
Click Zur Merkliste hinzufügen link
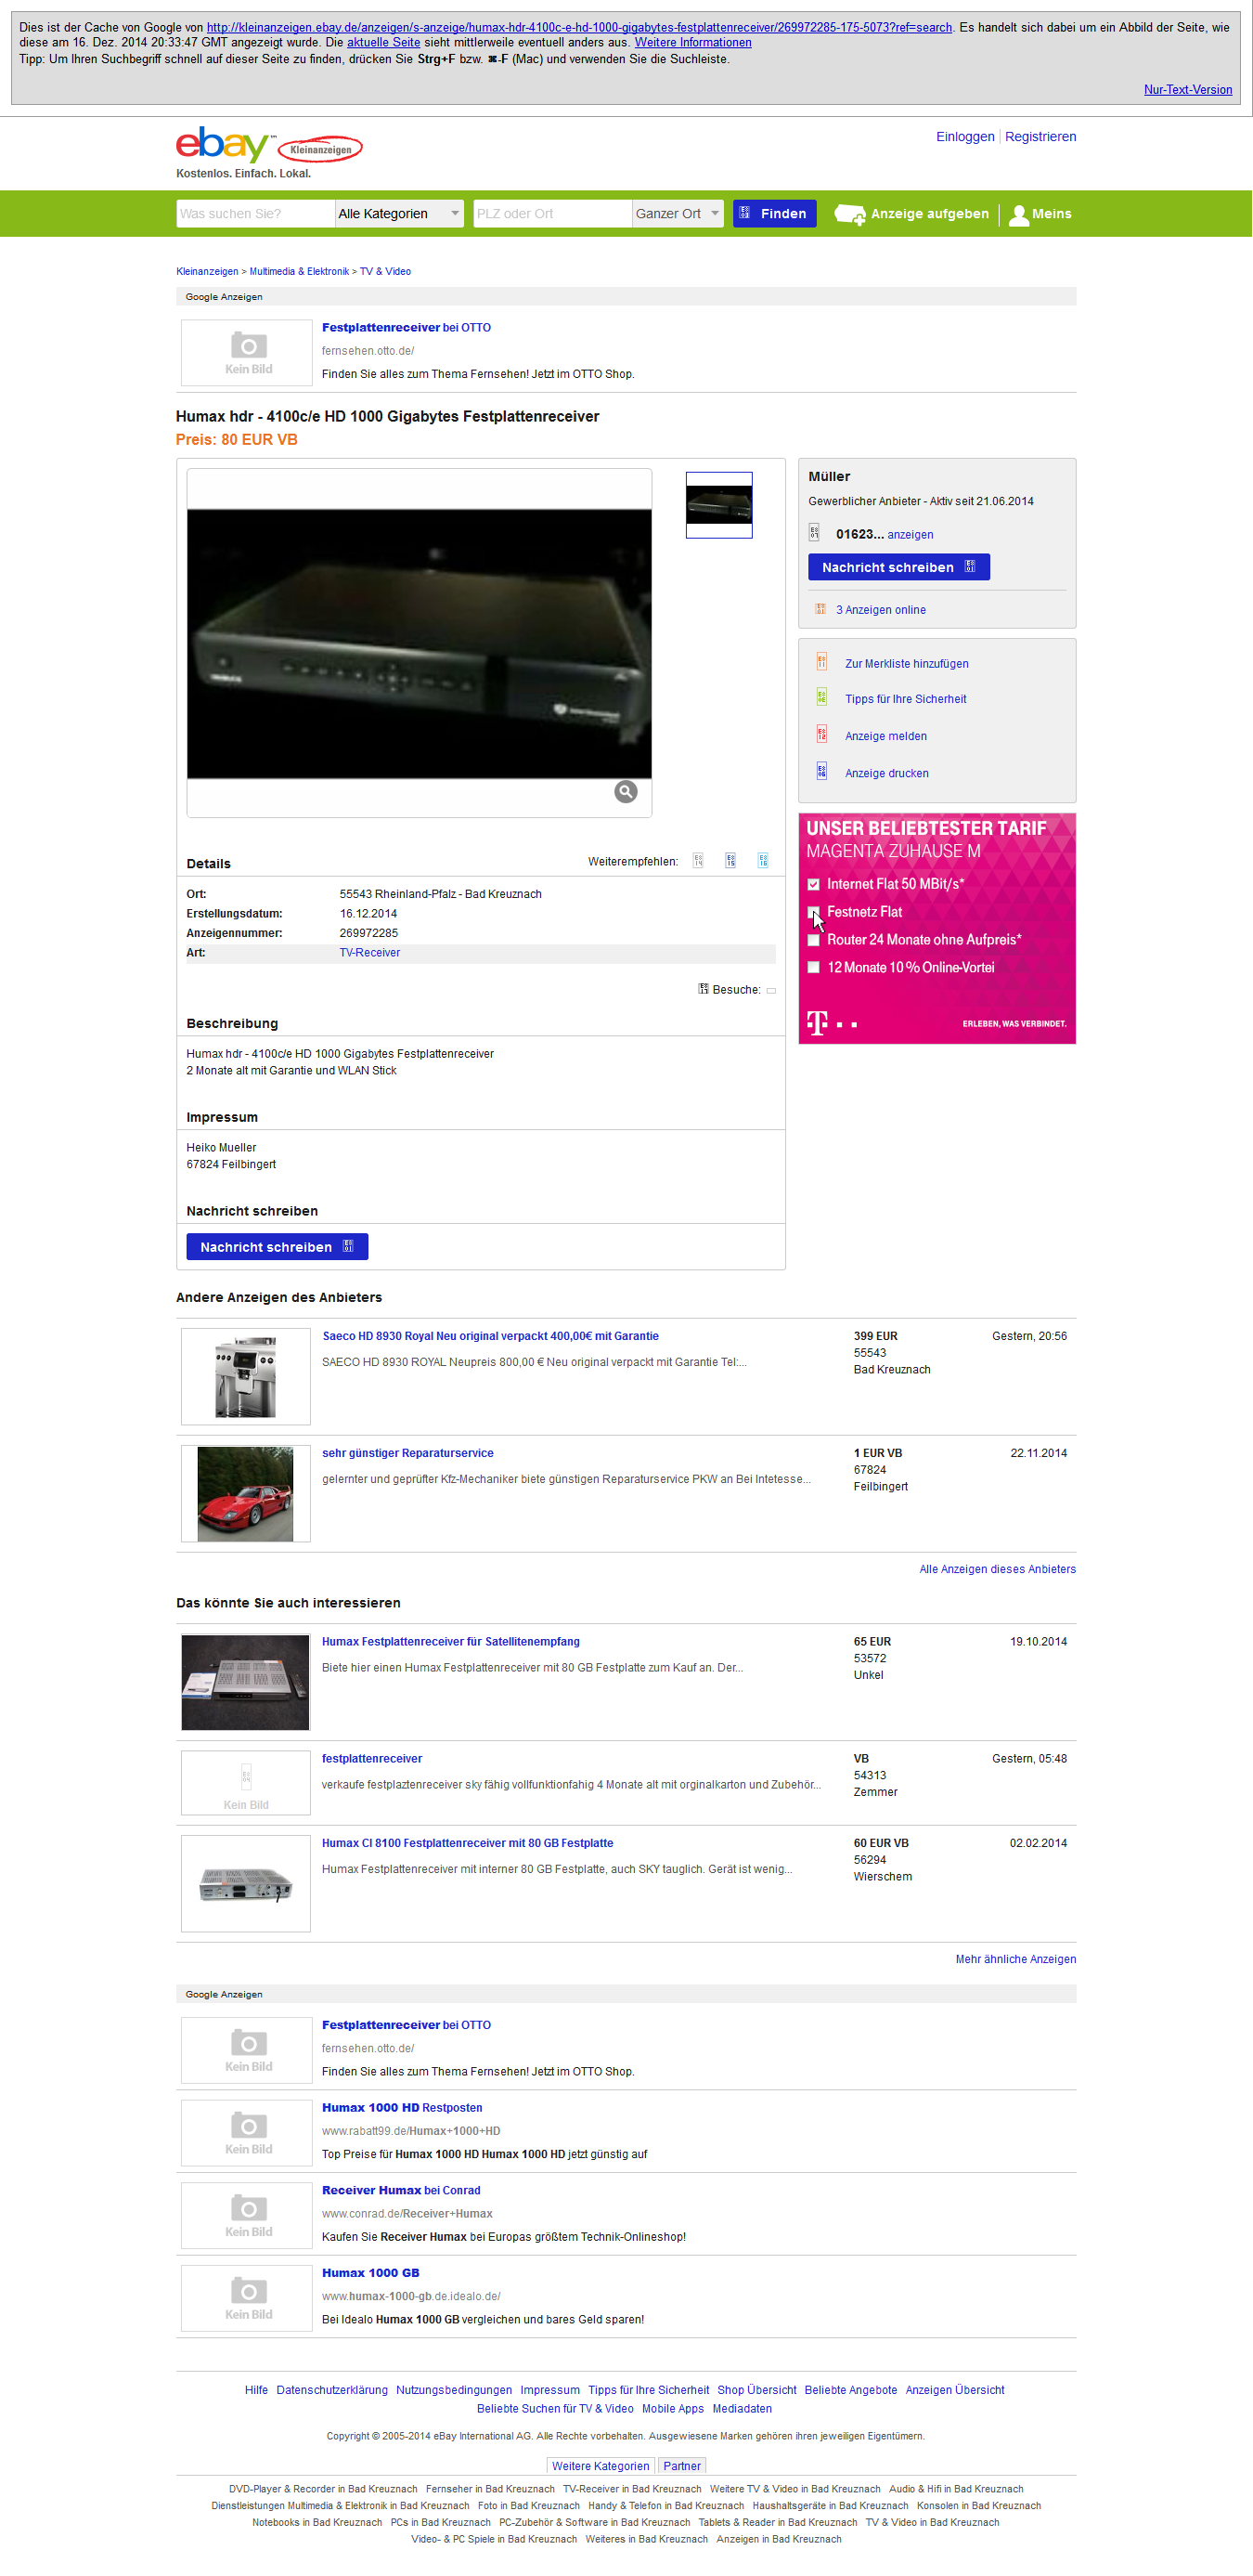pyautogui.click(x=906, y=664)
